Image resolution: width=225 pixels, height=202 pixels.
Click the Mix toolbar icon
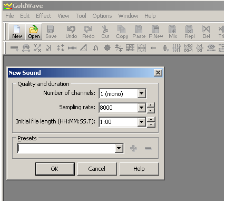coord(173,32)
